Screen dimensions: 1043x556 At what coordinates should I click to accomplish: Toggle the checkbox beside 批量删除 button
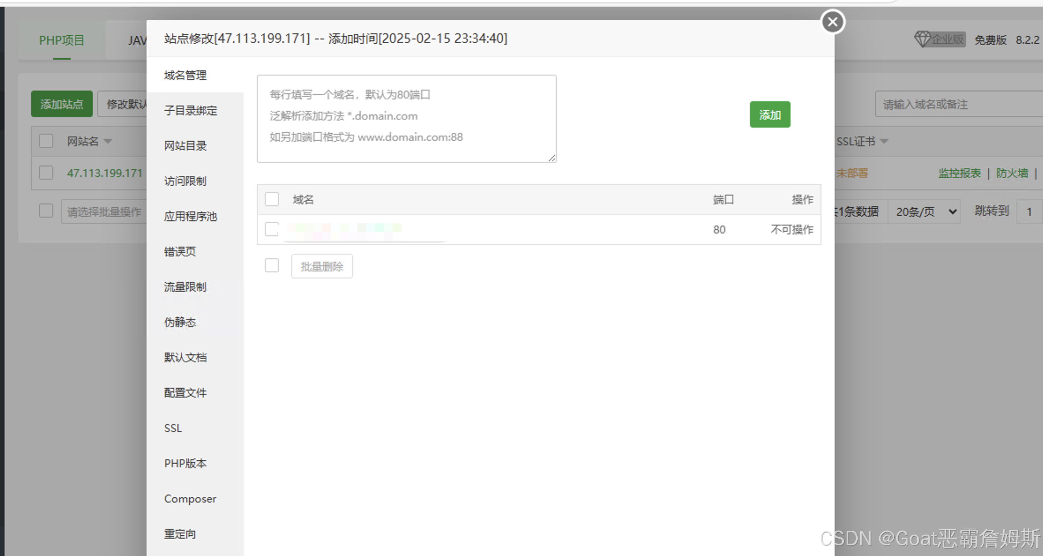[x=272, y=266]
